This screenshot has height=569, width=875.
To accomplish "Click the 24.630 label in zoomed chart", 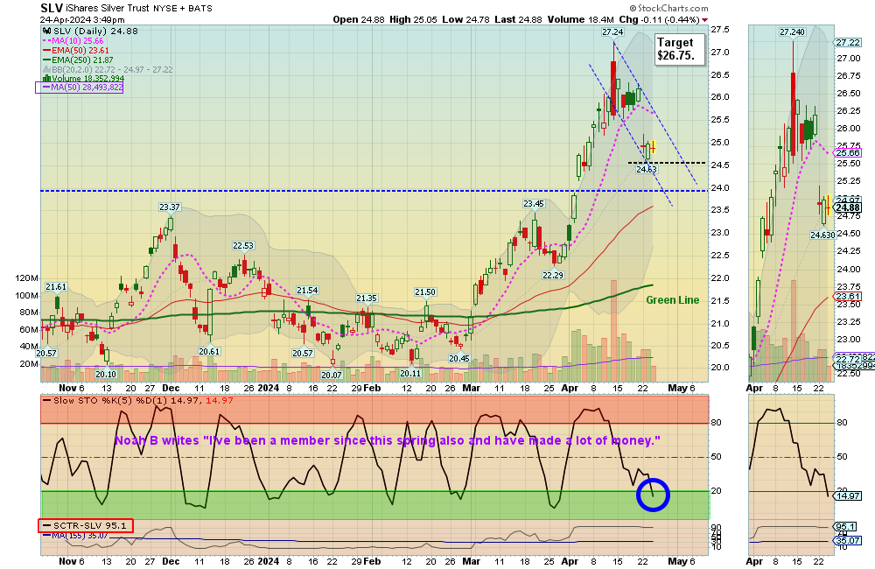I will click(x=822, y=235).
